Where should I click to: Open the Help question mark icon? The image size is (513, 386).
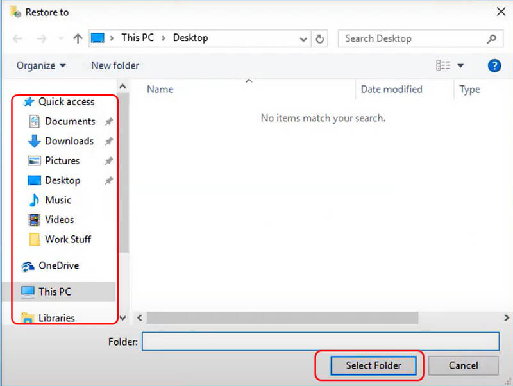494,65
